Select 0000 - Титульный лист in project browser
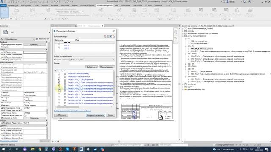This screenshot has width=271, height=152. tap(199, 44)
